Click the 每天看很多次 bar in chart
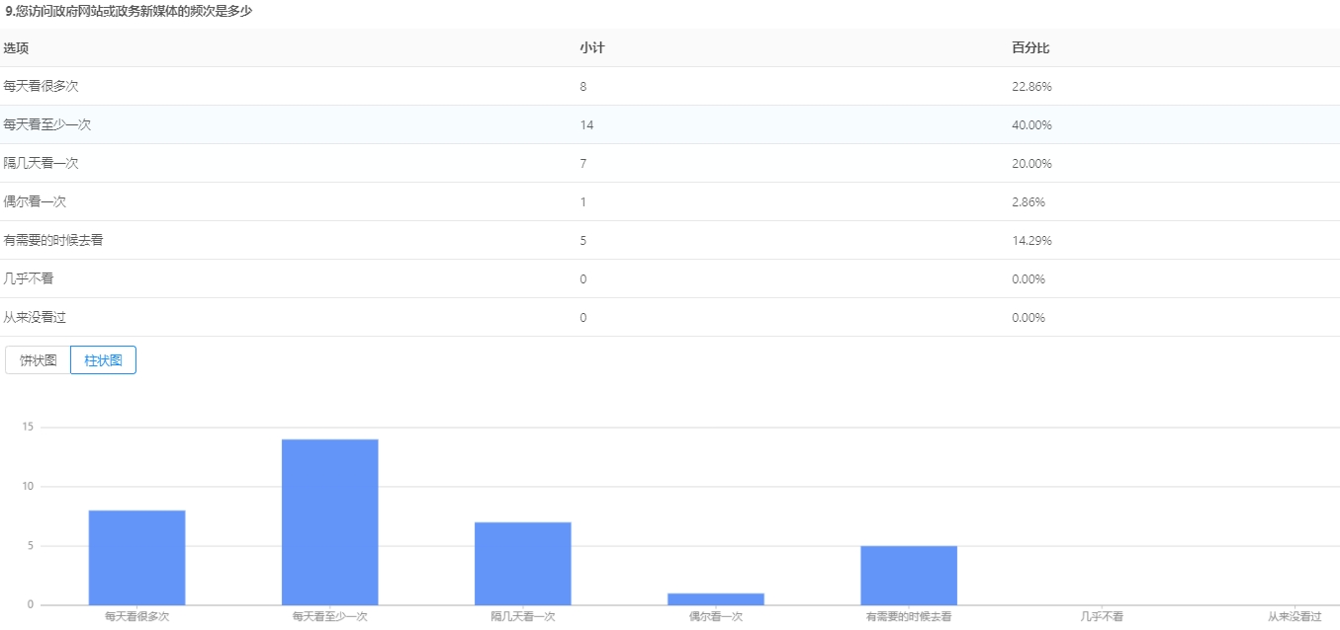1340x630 pixels. [x=136, y=557]
